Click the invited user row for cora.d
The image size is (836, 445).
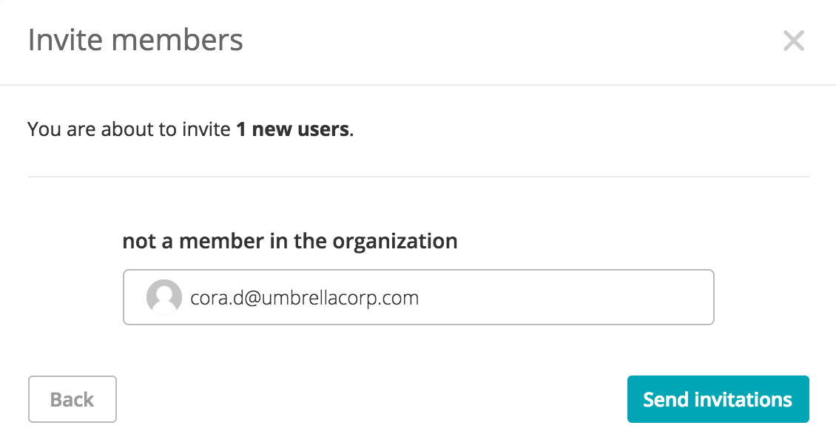419,297
